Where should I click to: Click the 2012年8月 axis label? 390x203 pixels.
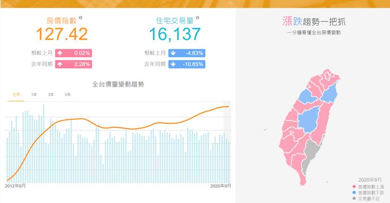point(15,186)
